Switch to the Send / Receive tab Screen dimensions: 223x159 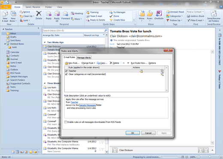[x=33, y=7]
